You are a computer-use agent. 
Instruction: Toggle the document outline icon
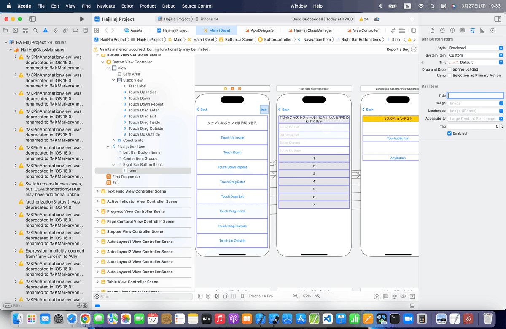pyautogui.click(x=200, y=296)
